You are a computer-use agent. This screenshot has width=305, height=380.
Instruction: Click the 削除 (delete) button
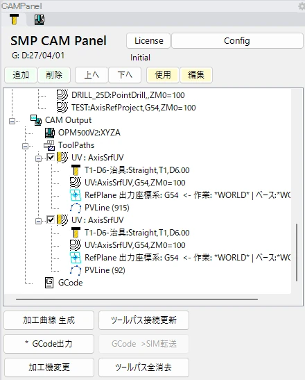pyautogui.click(x=54, y=75)
